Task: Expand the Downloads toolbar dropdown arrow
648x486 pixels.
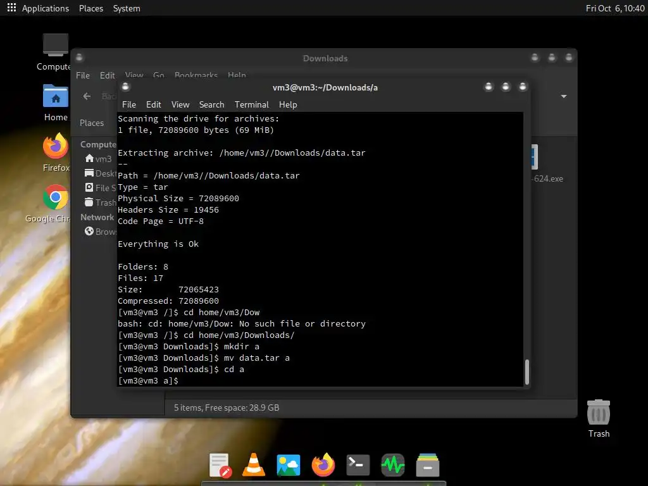Action: tap(563, 96)
